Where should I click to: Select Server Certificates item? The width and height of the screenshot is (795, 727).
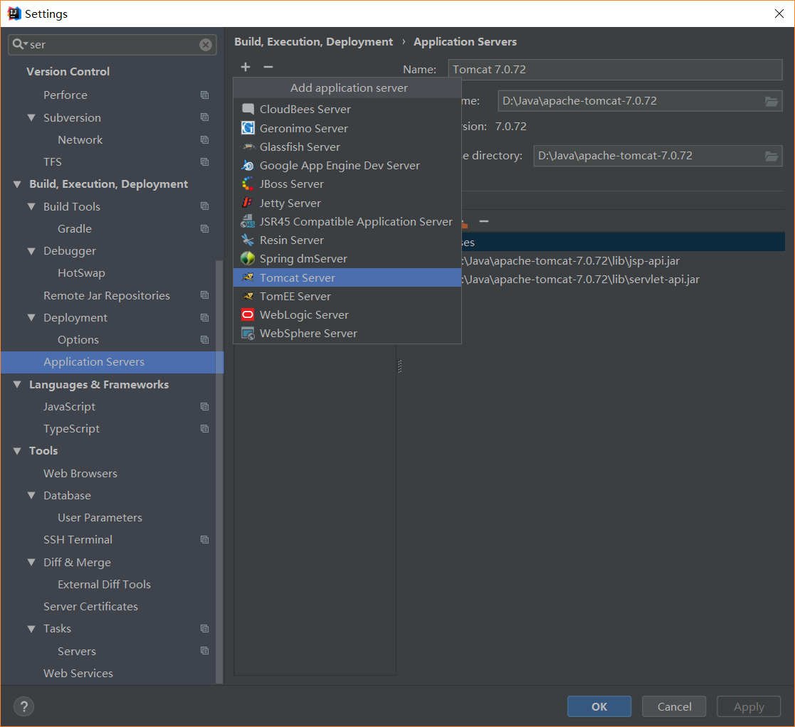pos(90,606)
